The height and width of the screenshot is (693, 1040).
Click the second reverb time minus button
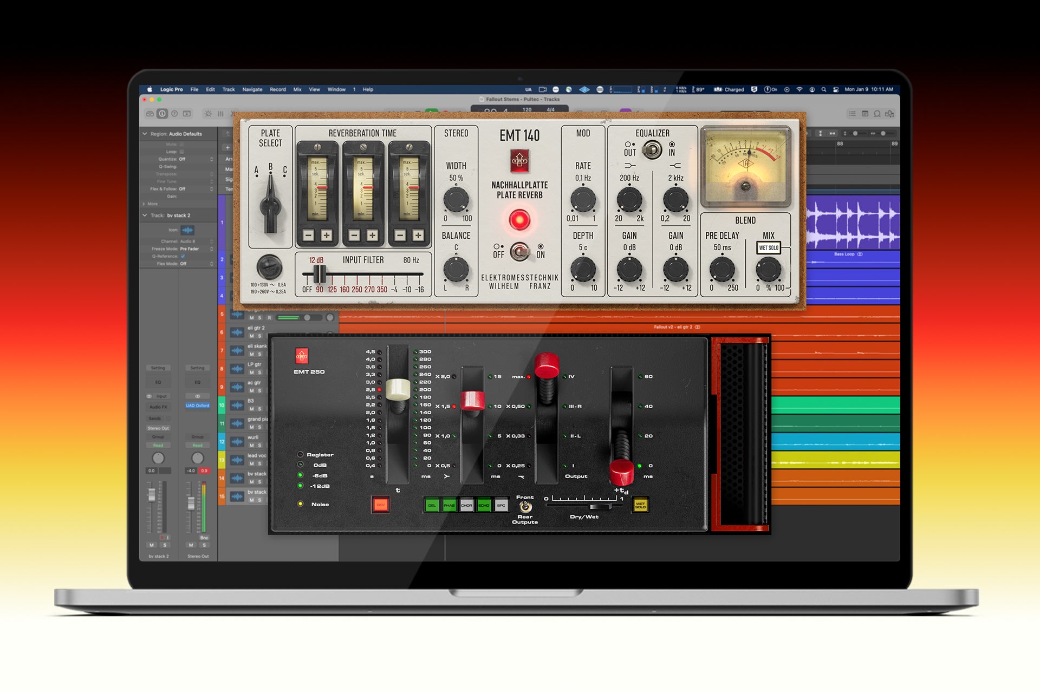(354, 236)
